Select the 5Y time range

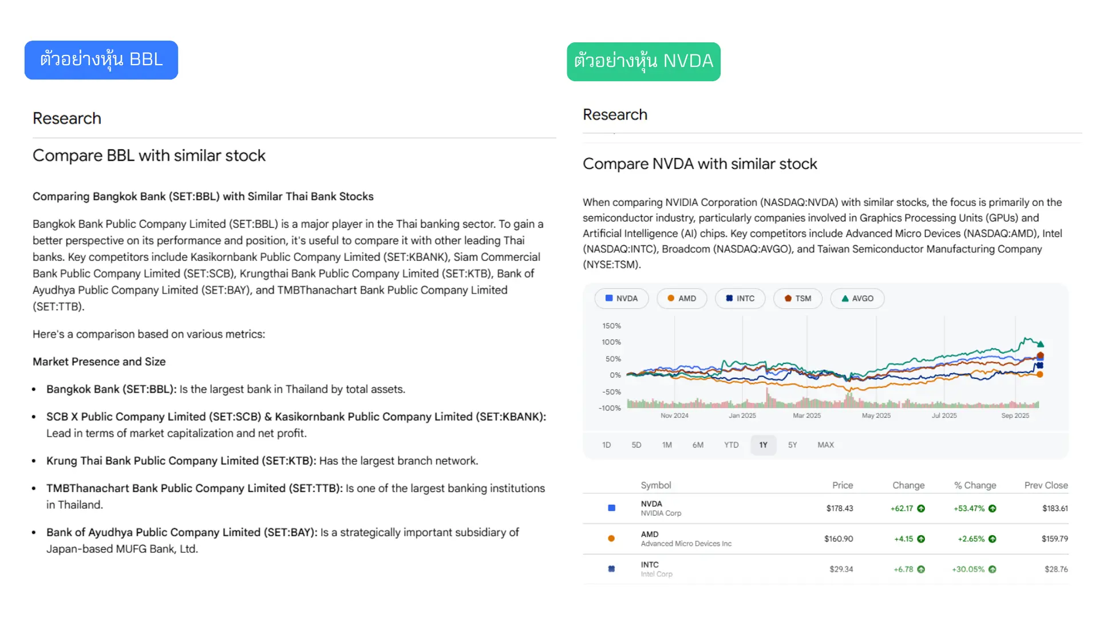(x=792, y=445)
